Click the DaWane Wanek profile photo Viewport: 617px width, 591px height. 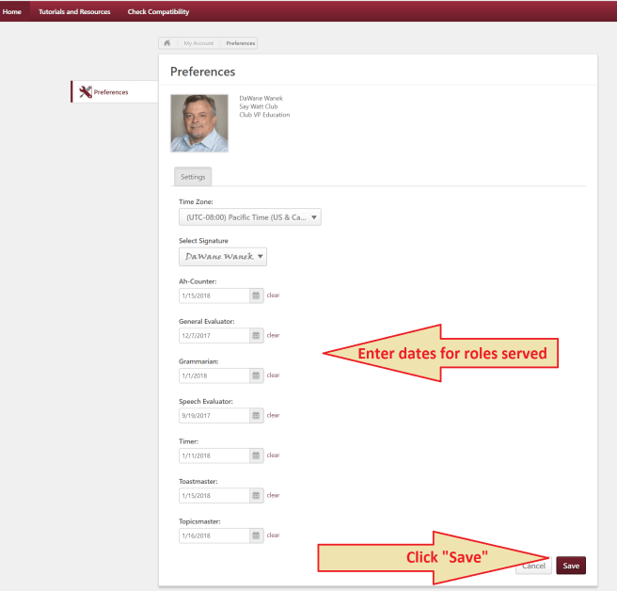[x=199, y=123]
